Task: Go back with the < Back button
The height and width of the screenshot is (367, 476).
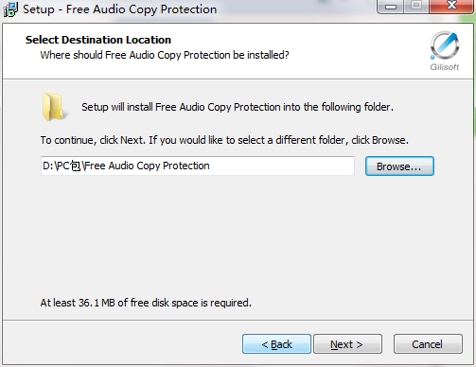Action: (276, 344)
